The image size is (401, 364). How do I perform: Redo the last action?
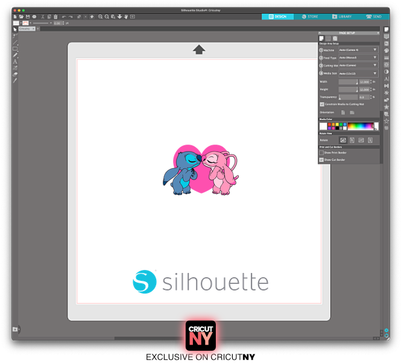(x=71, y=17)
